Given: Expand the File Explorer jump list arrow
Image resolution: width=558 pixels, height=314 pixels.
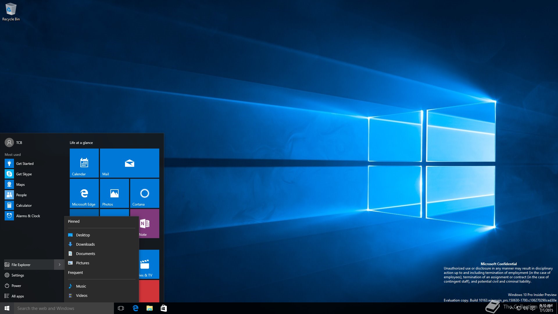Looking at the screenshot, I should (59, 265).
